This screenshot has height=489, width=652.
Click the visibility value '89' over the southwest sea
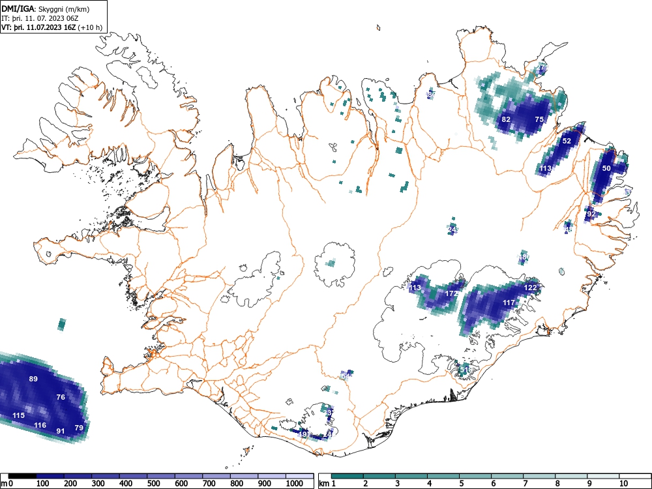33,379
